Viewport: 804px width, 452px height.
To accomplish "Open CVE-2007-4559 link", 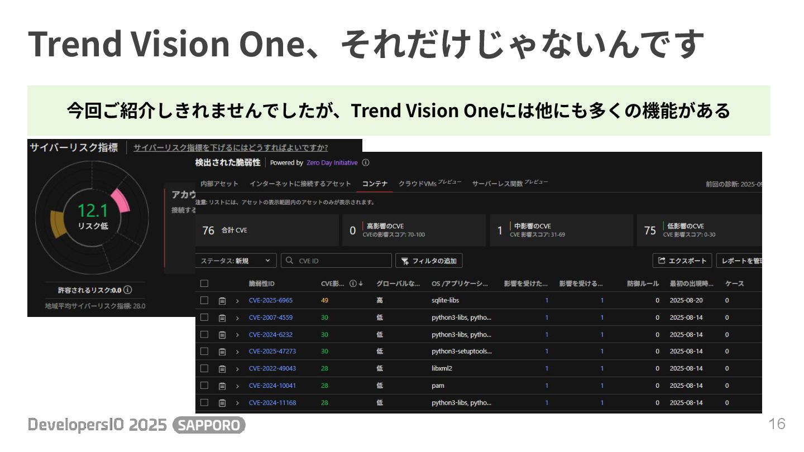I will pyautogui.click(x=271, y=318).
